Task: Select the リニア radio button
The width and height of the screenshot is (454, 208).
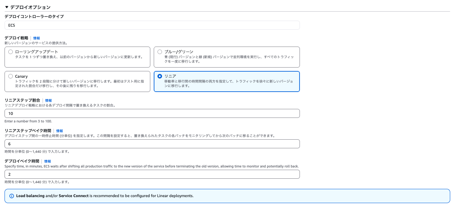Action: pyautogui.click(x=160, y=76)
